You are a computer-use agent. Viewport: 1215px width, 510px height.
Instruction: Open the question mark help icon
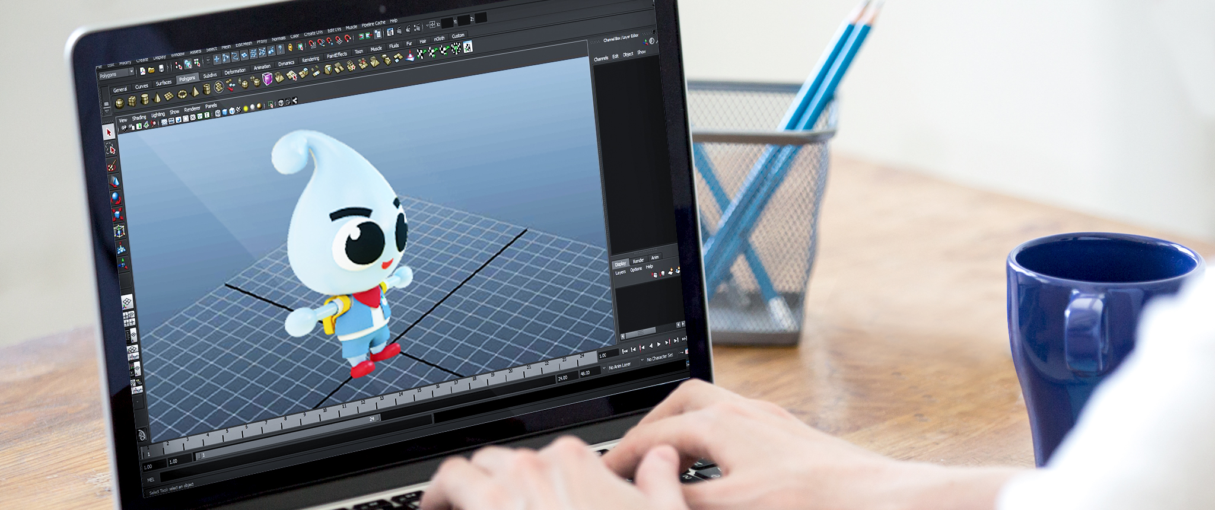[279, 50]
